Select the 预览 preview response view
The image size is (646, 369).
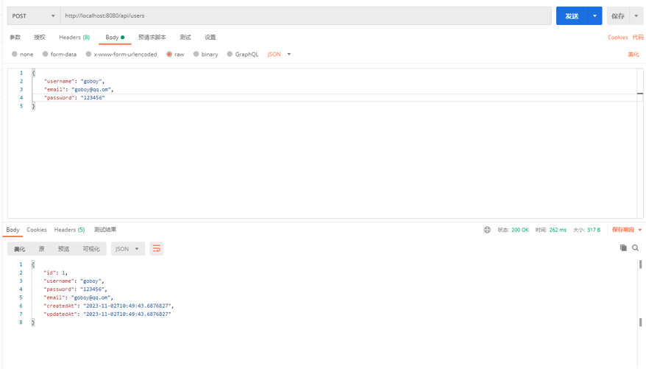(63, 249)
